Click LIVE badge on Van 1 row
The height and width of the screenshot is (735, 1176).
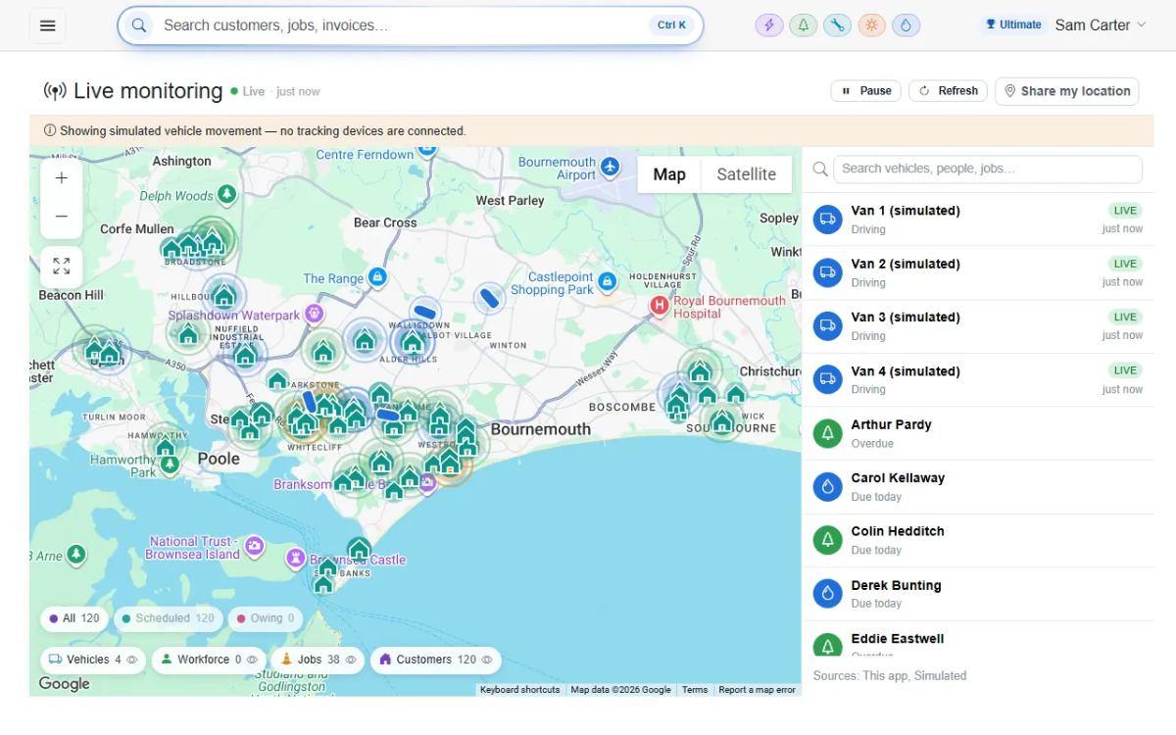pyautogui.click(x=1125, y=211)
